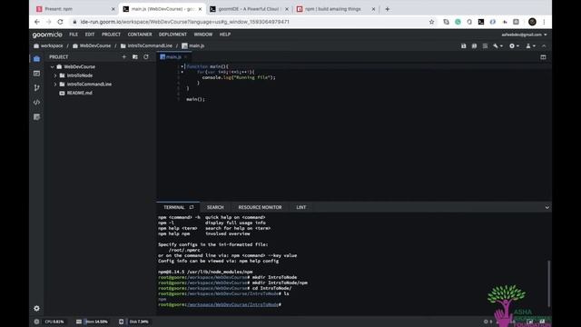The width and height of the screenshot is (581, 327).
Task: Close the main.js editor tab
Action: click(x=185, y=57)
